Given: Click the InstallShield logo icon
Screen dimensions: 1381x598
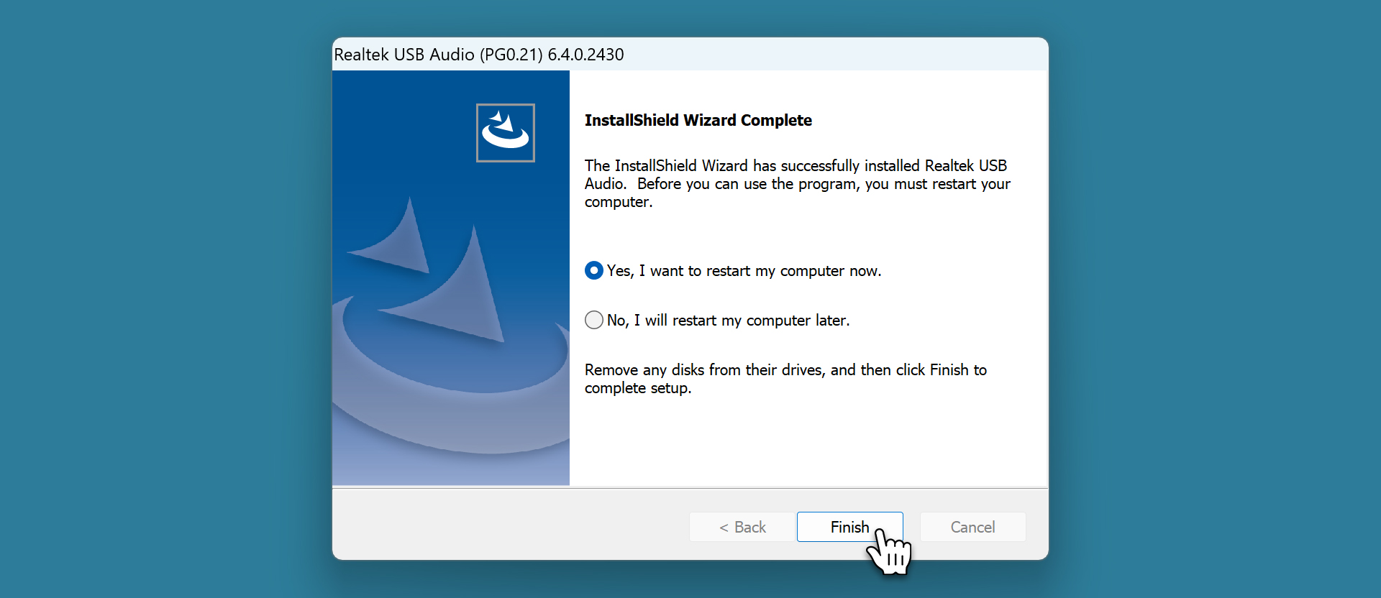Looking at the screenshot, I should click(505, 133).
